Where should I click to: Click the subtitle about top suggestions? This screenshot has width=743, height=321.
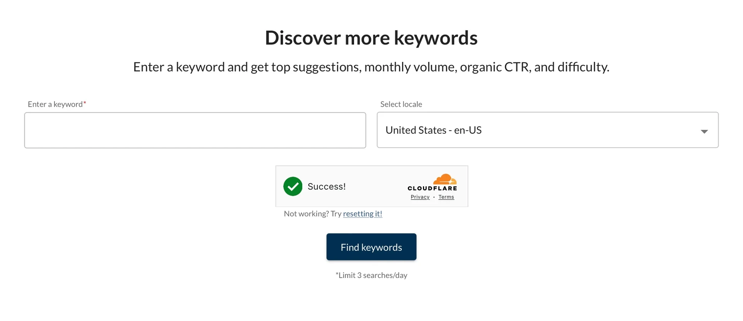pyautogui.click(x=371, y=67)
